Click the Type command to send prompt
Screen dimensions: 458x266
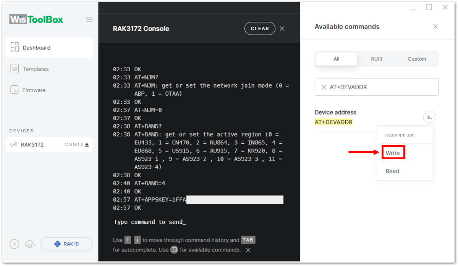pyautogui.click(x=150, y=222)
